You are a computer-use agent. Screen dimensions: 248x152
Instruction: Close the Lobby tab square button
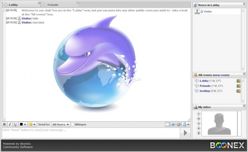(x=39, y=3)
